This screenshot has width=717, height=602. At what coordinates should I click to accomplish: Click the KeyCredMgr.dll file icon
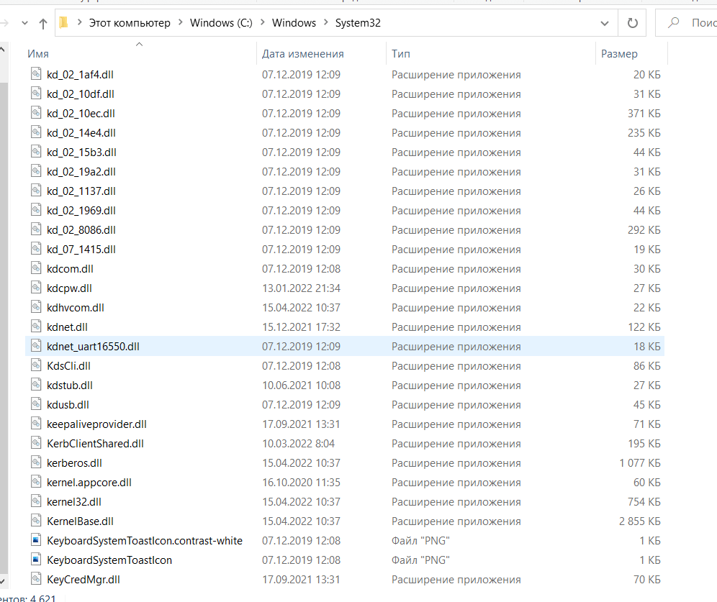tap(36, 579)
